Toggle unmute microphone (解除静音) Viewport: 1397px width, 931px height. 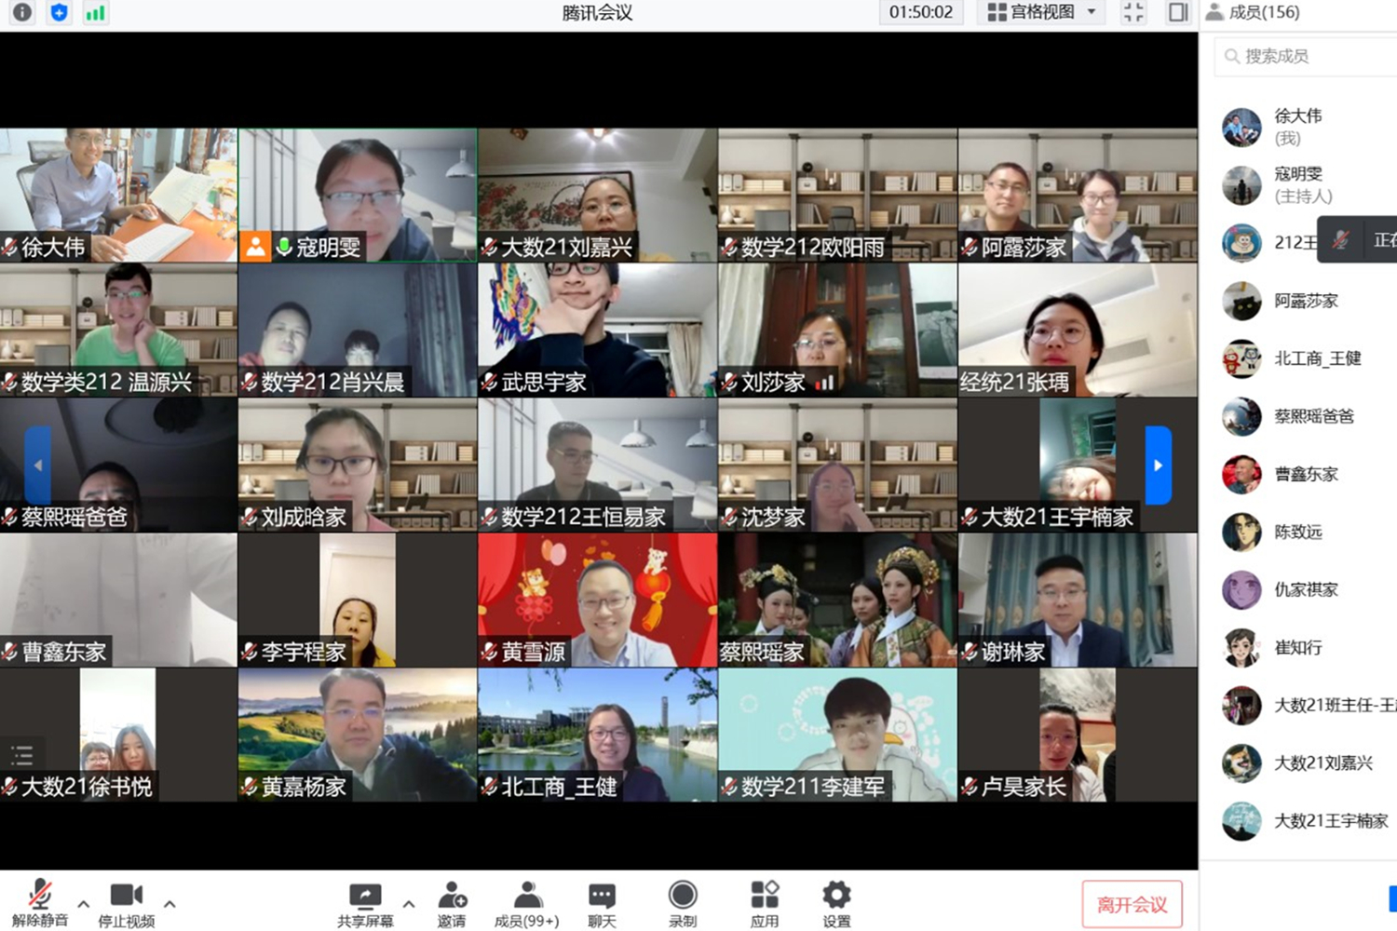[x=39, y=903]
